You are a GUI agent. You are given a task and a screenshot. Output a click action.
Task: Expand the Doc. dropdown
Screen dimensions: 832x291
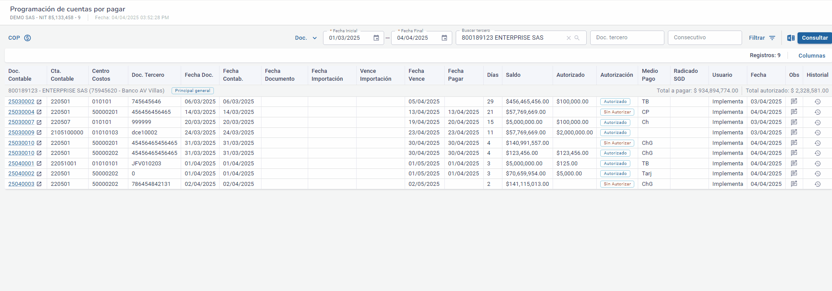click(306, 38)
